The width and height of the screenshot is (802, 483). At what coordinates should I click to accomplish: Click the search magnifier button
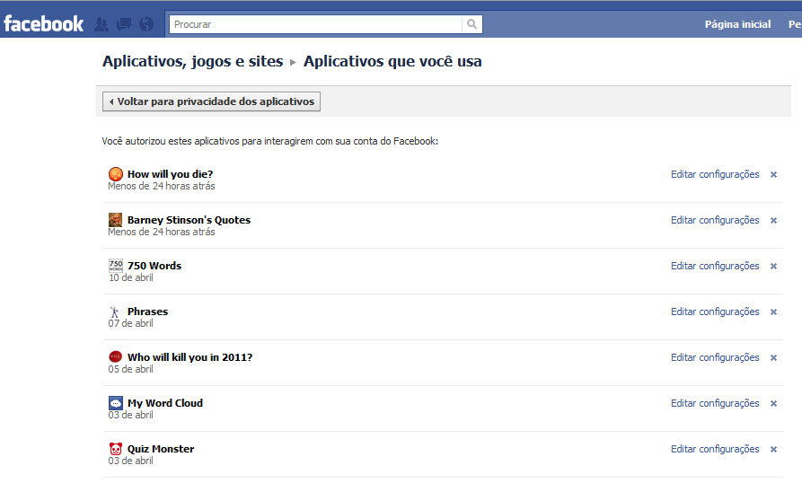pos(472,24)
